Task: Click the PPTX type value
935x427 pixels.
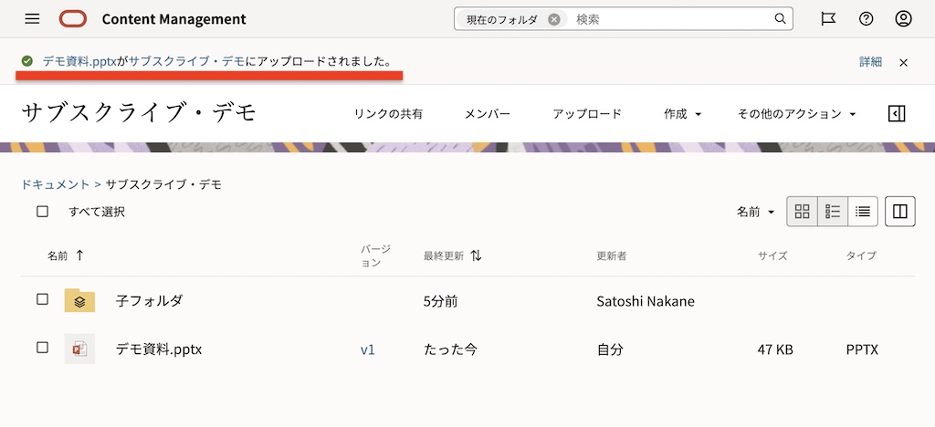Action: click(862, 349)
